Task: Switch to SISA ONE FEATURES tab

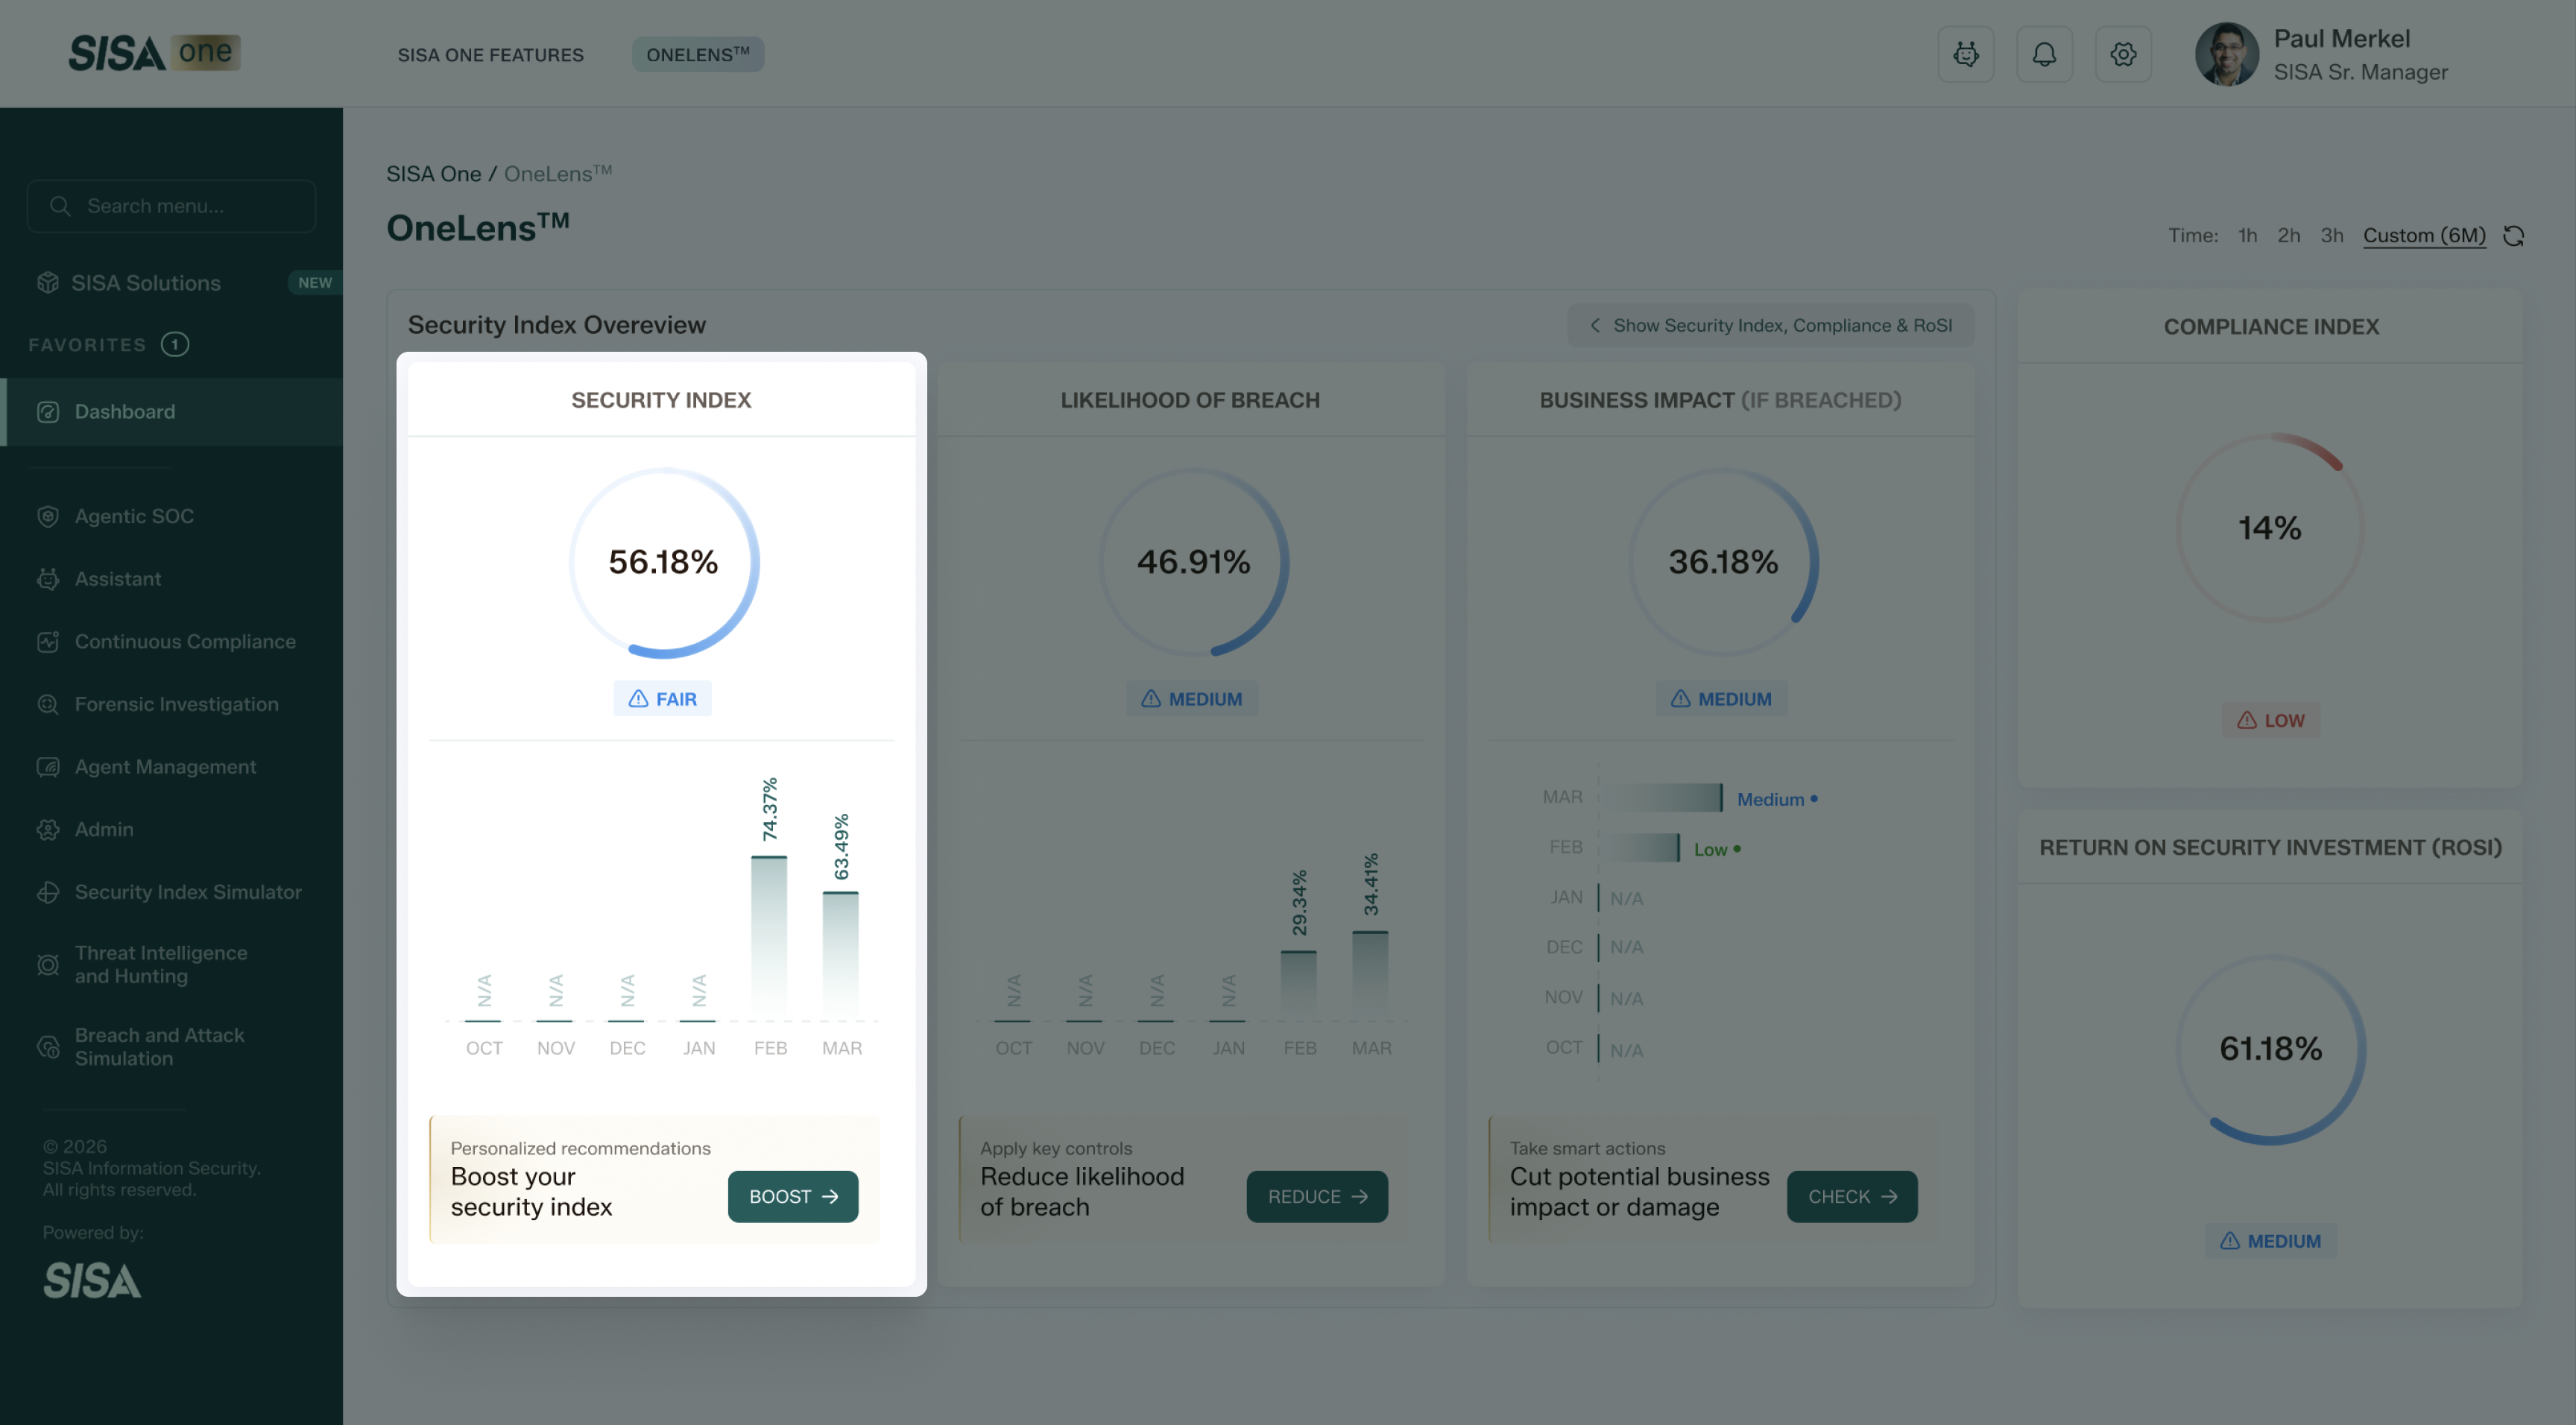Action: point(490,55)
